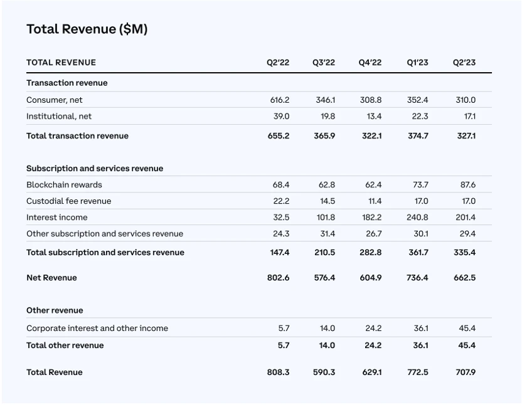
Task: Click the Custodial fee revenue label
Action: [x=68, y=201]
